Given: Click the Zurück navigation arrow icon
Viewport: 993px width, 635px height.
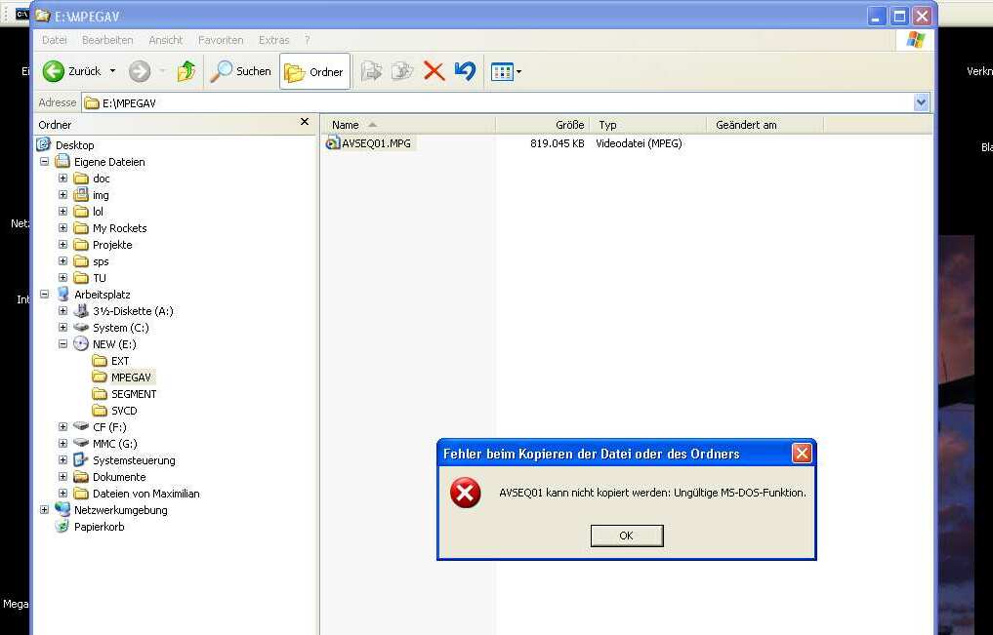Looking at the screenshot, I should click(x=53, y=70).
